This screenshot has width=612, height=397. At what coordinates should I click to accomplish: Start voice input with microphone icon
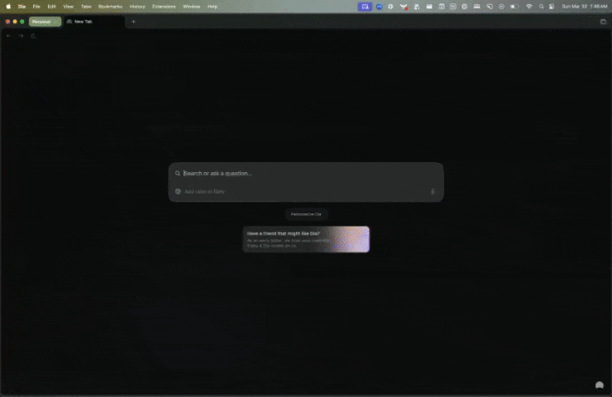(x=433, y=191)
